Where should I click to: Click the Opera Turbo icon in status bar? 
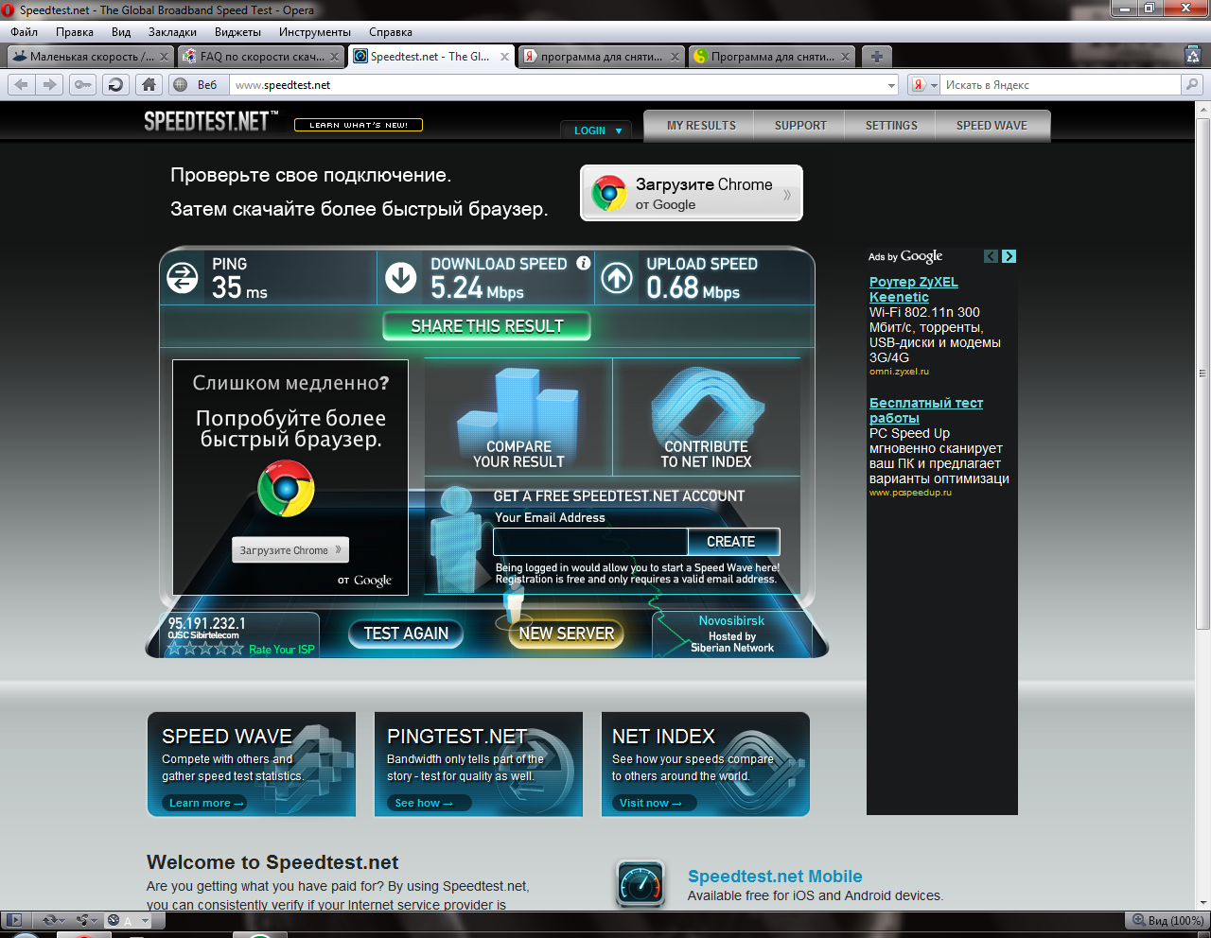click(114, 920)
